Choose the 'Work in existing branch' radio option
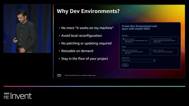Screen dimensions: 189x106 [123, 50]
